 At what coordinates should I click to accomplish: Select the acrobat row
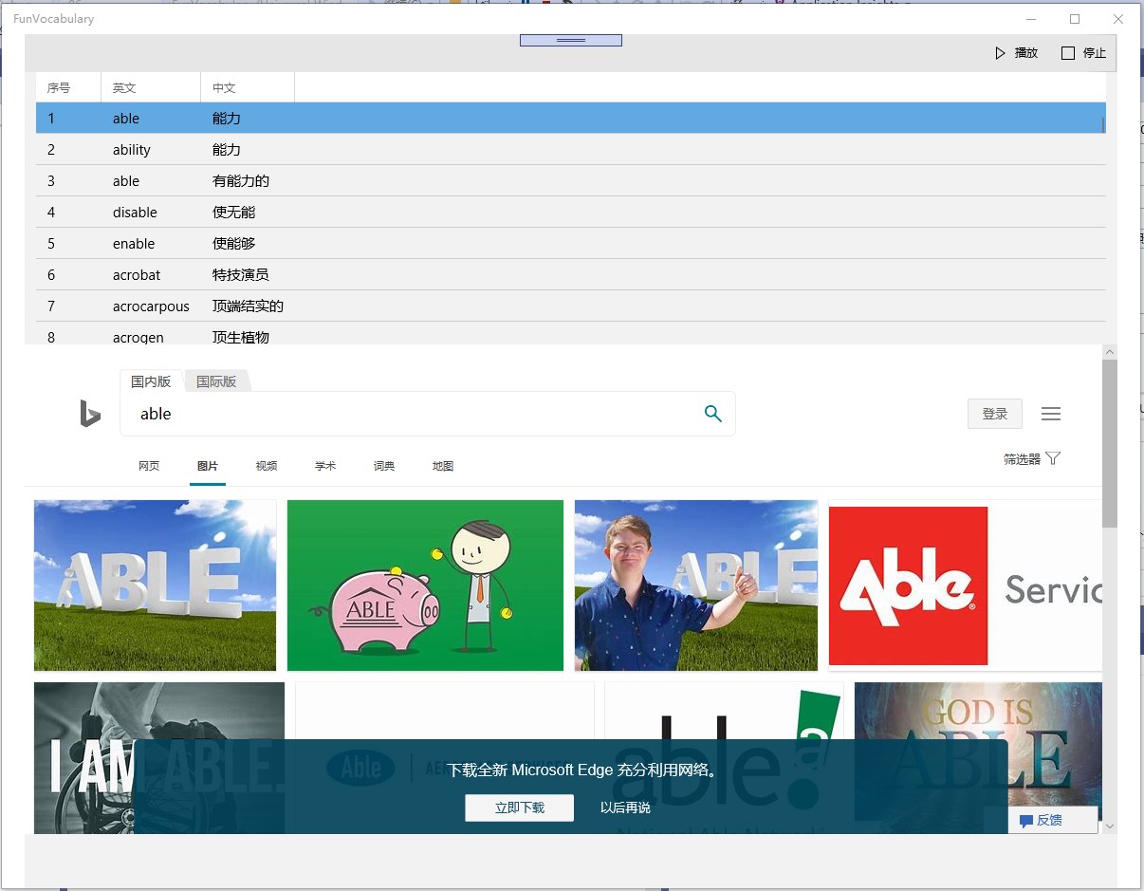(569, 275)
